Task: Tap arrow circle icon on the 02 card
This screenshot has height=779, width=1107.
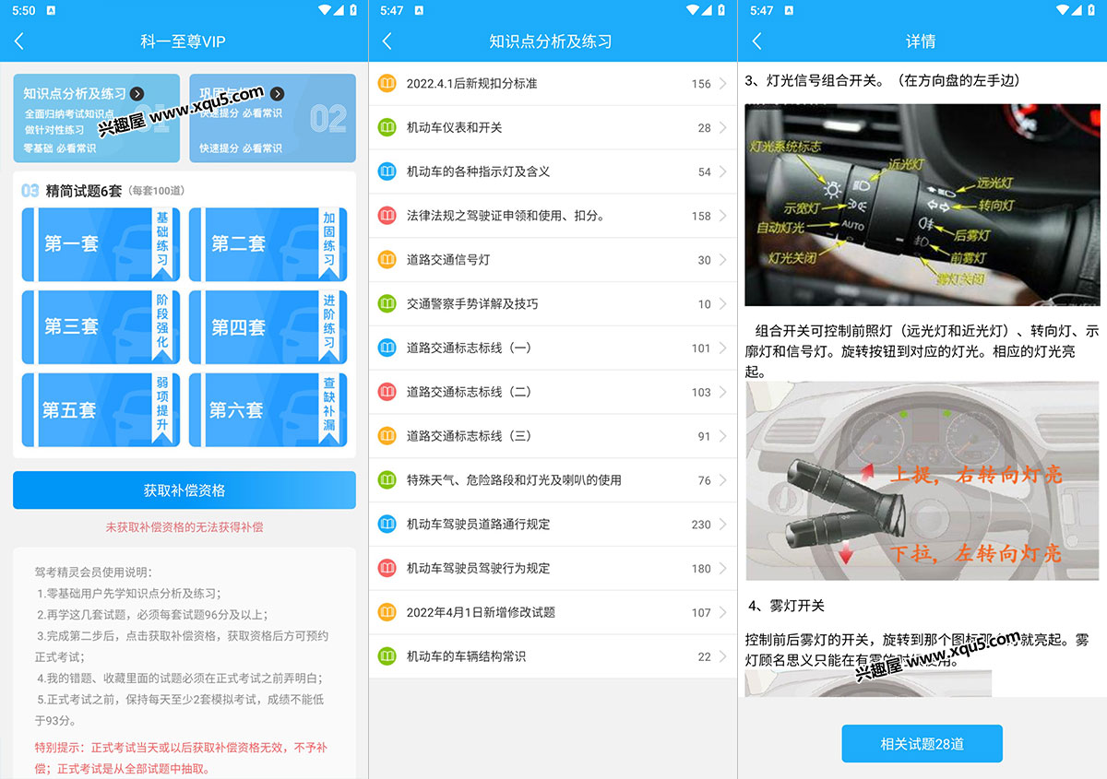Action: 278,94
